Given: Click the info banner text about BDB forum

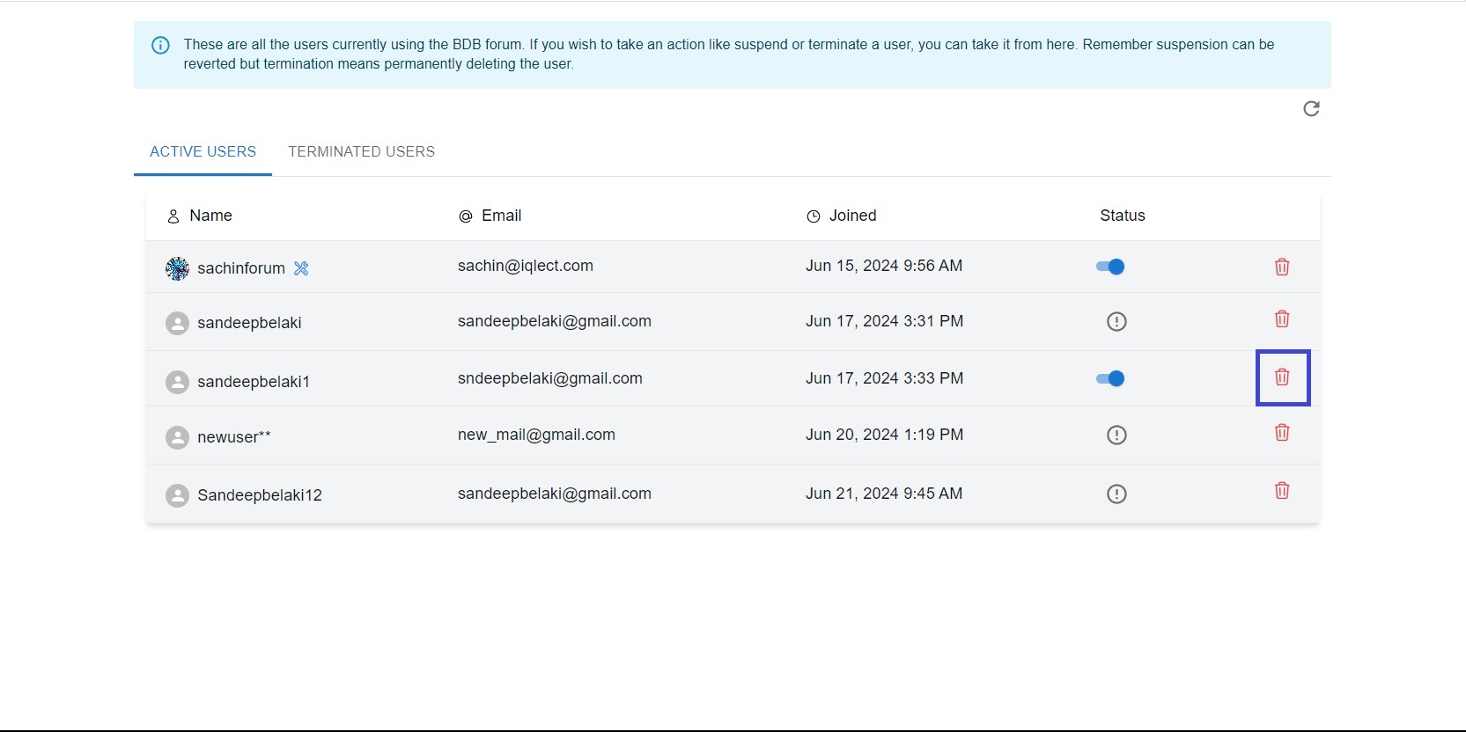Looking at the screenshot, I should [x=729, y=54].
